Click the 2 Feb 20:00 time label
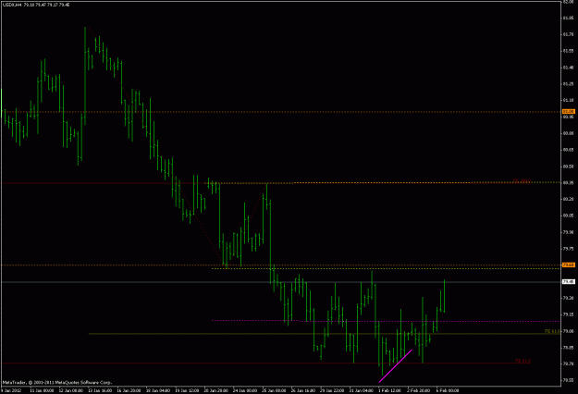 (x=419, y=390)
